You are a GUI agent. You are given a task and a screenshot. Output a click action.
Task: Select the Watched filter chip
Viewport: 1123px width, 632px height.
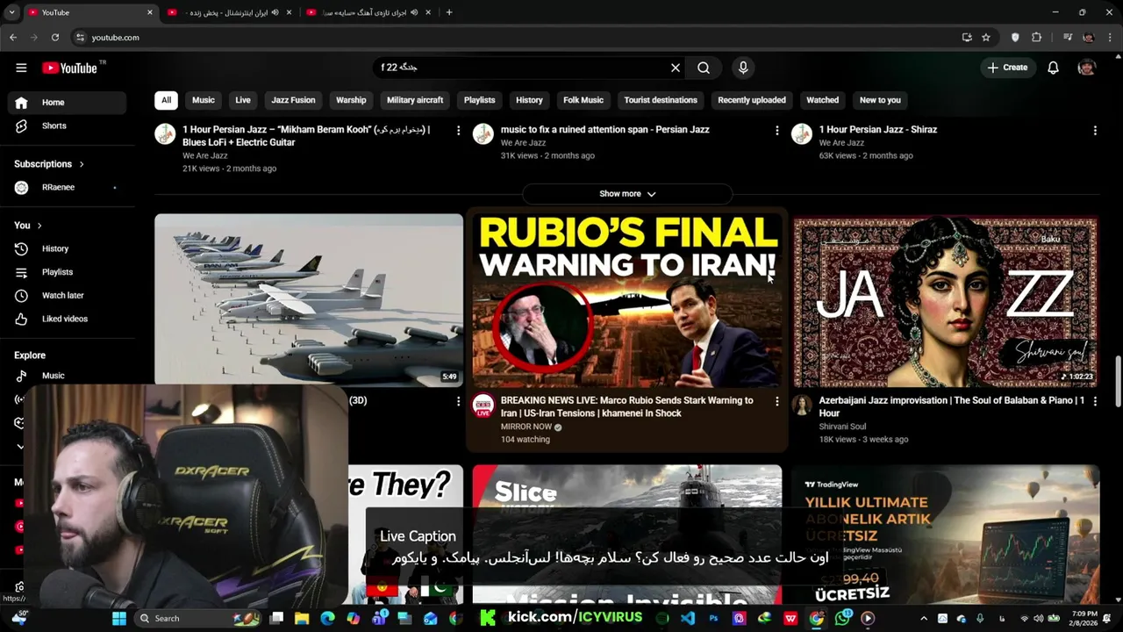[823, 100]
